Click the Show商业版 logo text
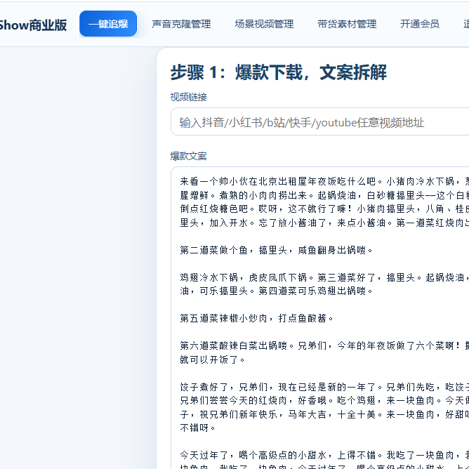The width and height of the screenshot is (469, 469). click(33, 25)
